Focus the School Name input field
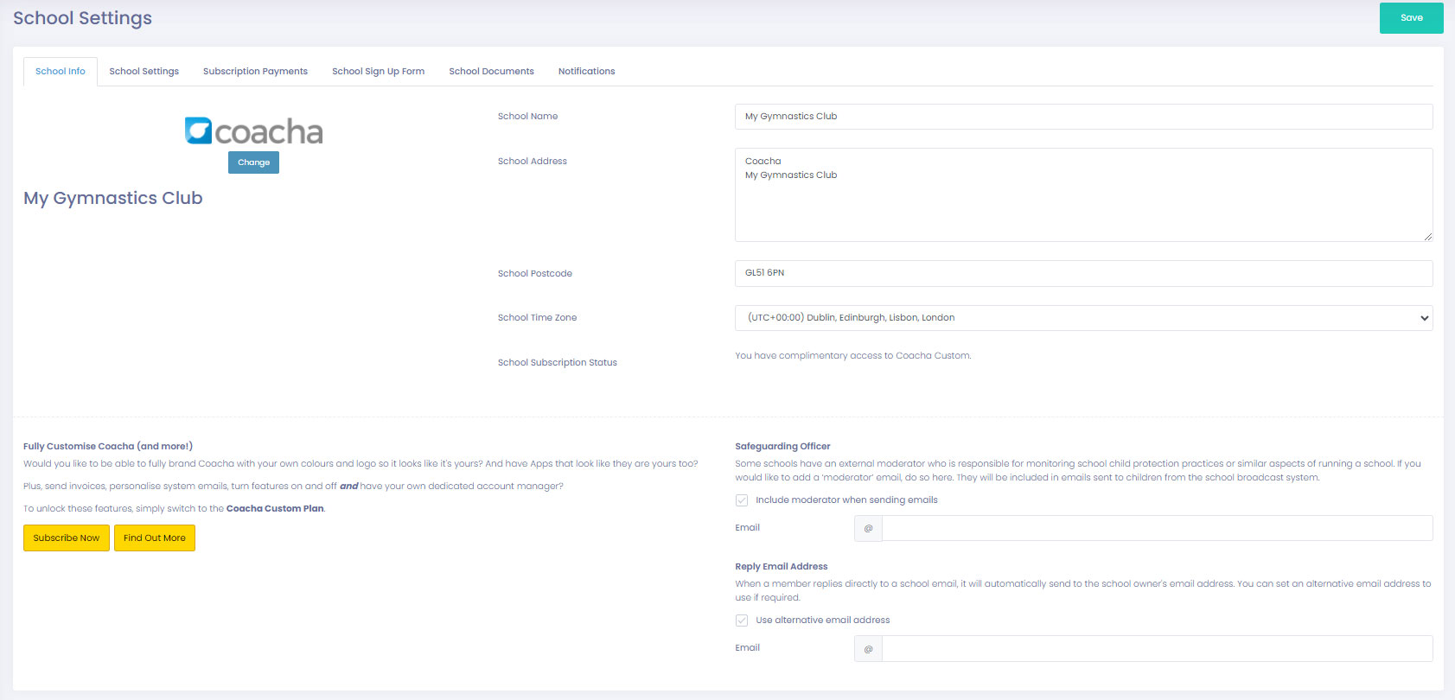The height and width of the screenshot is (700, 1455). pyautogui.click(x=1083, y=117)
